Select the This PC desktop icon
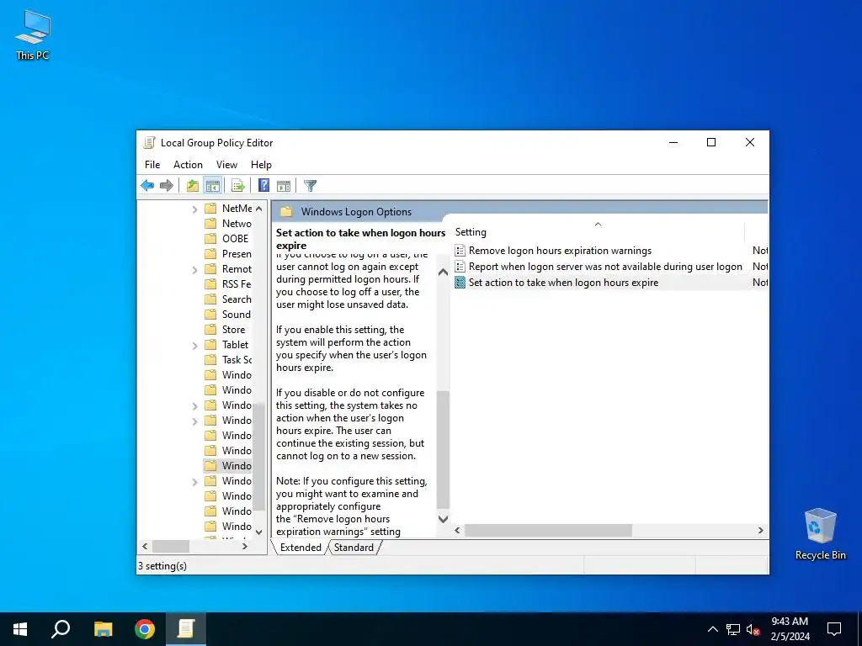Viewport: 862px width, 646px height. coord(33,34)
